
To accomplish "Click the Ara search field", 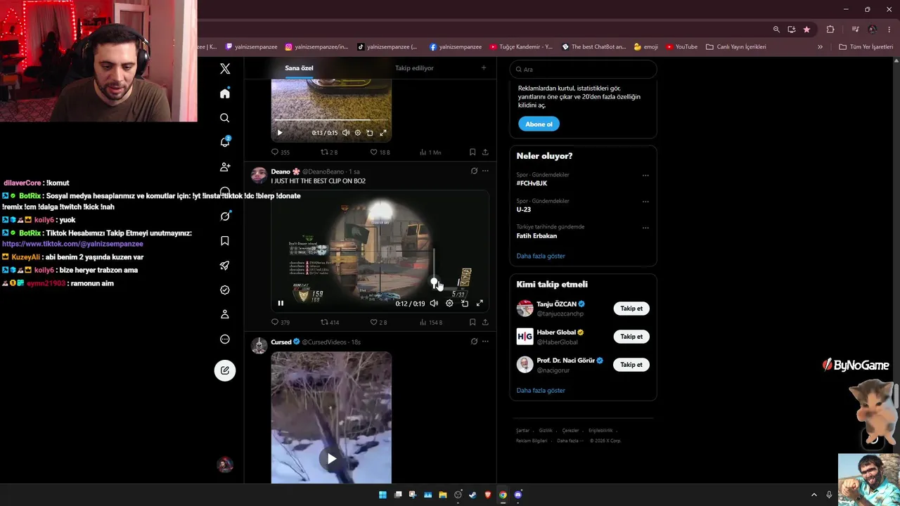I will click(583, 69).
